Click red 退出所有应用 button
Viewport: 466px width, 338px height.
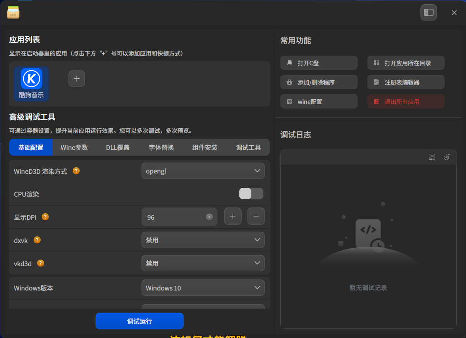pyautogui.click(x=406, y=102)
